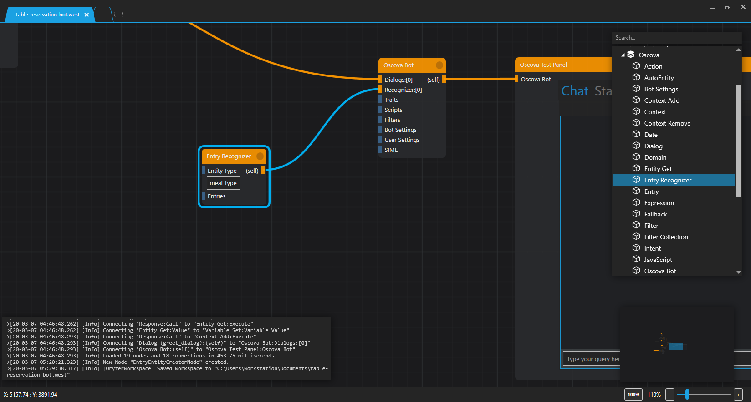
Task: Reset zoom with the 100% button
Action: pos(633,394)
